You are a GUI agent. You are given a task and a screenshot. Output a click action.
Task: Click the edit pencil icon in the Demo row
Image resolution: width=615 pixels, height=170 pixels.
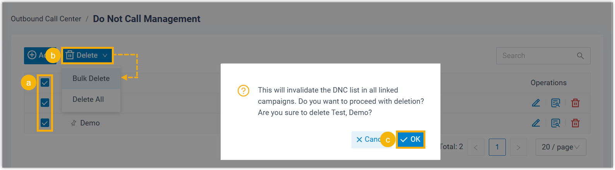coord(536,123)
